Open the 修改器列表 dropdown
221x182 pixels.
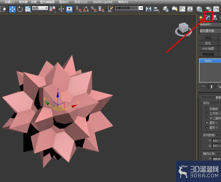(x=210, y=31)
